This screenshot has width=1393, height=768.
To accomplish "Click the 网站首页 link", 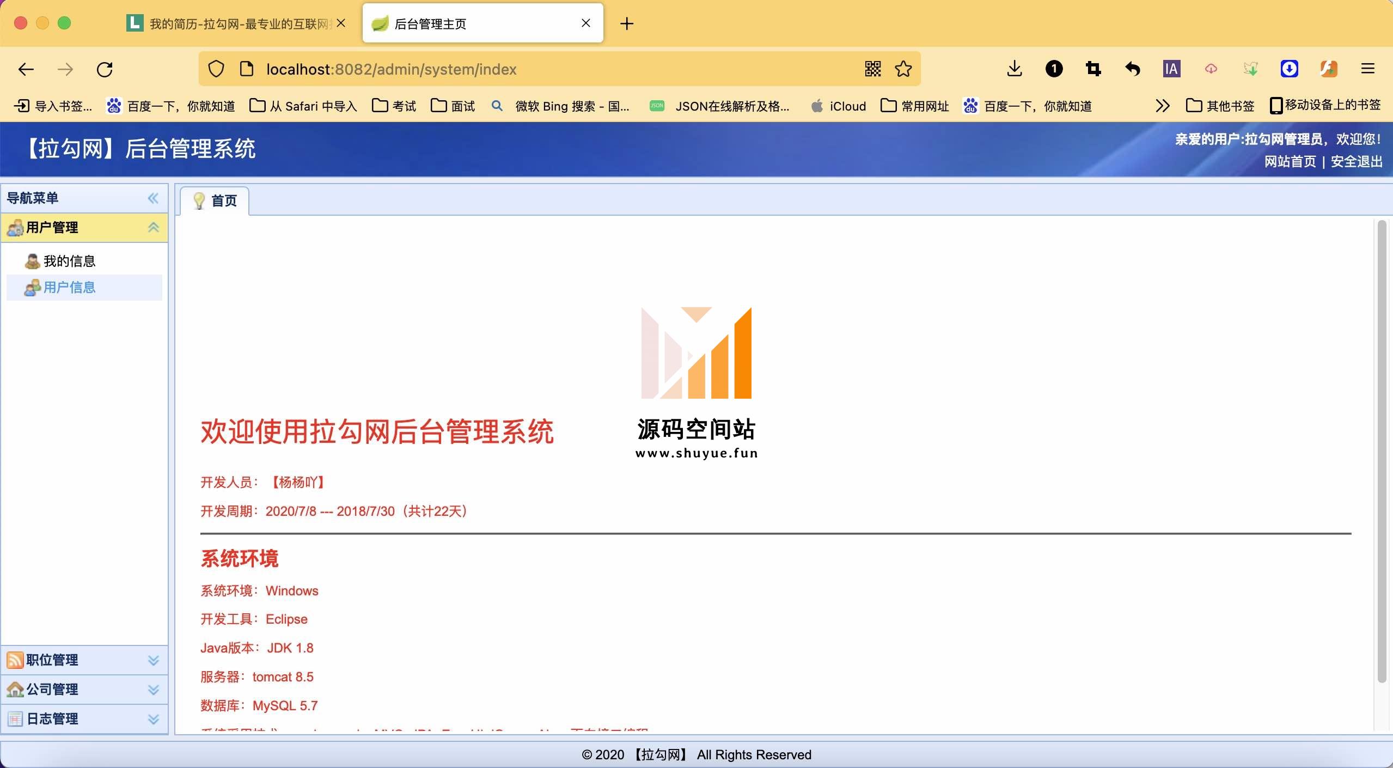I will tap(1290, 162).
